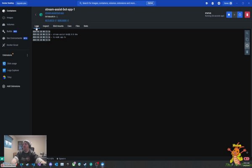Switch to the Bind mounts tab
This screenshot has height=168, width=252.
click(x=58, y=26)
